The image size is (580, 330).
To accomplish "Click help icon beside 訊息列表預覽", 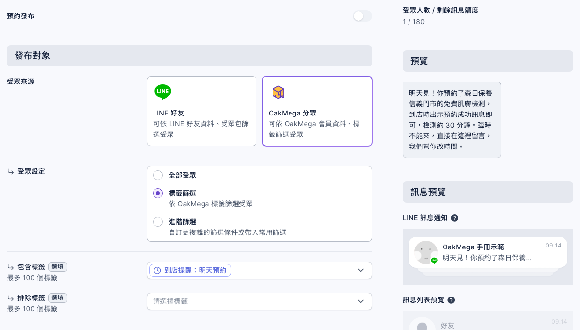I will (x=451, y=300).
